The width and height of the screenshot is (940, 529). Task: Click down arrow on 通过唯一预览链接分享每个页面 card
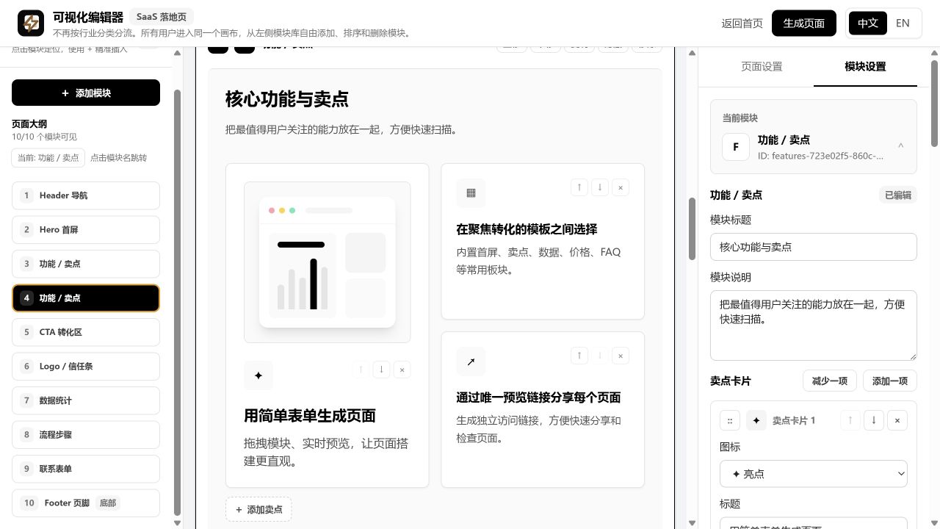[x=600, y=356]
